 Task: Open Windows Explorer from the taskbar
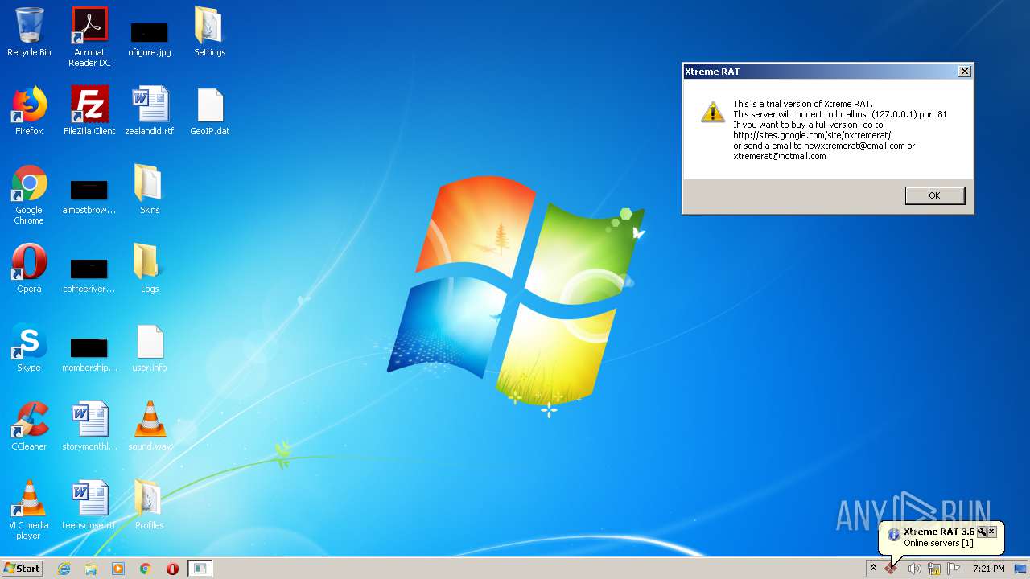point(91,569)
